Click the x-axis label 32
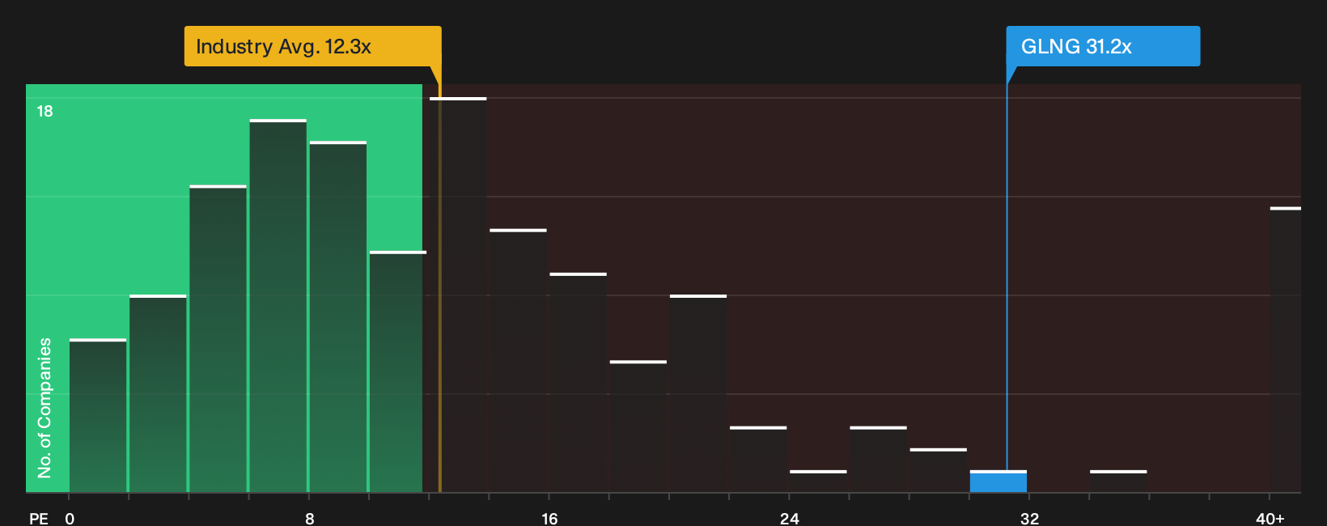 coord(1029,518)
